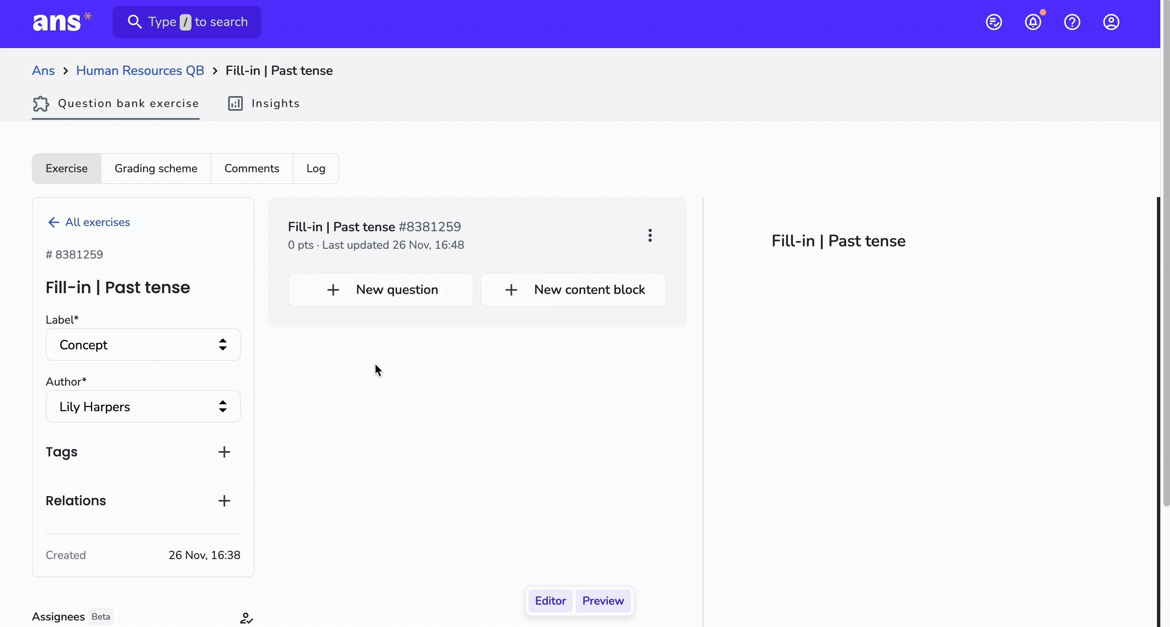Open the review checklist icon in header
Image resolution: width=1170 pixels, height=627 pixels.
click(x=994, y=22)
